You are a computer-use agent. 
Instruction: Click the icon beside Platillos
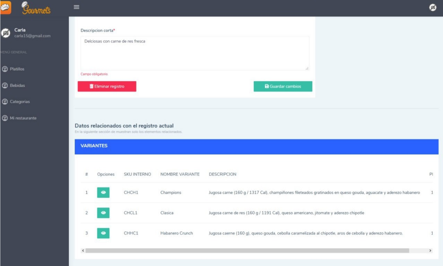[5, 69]
